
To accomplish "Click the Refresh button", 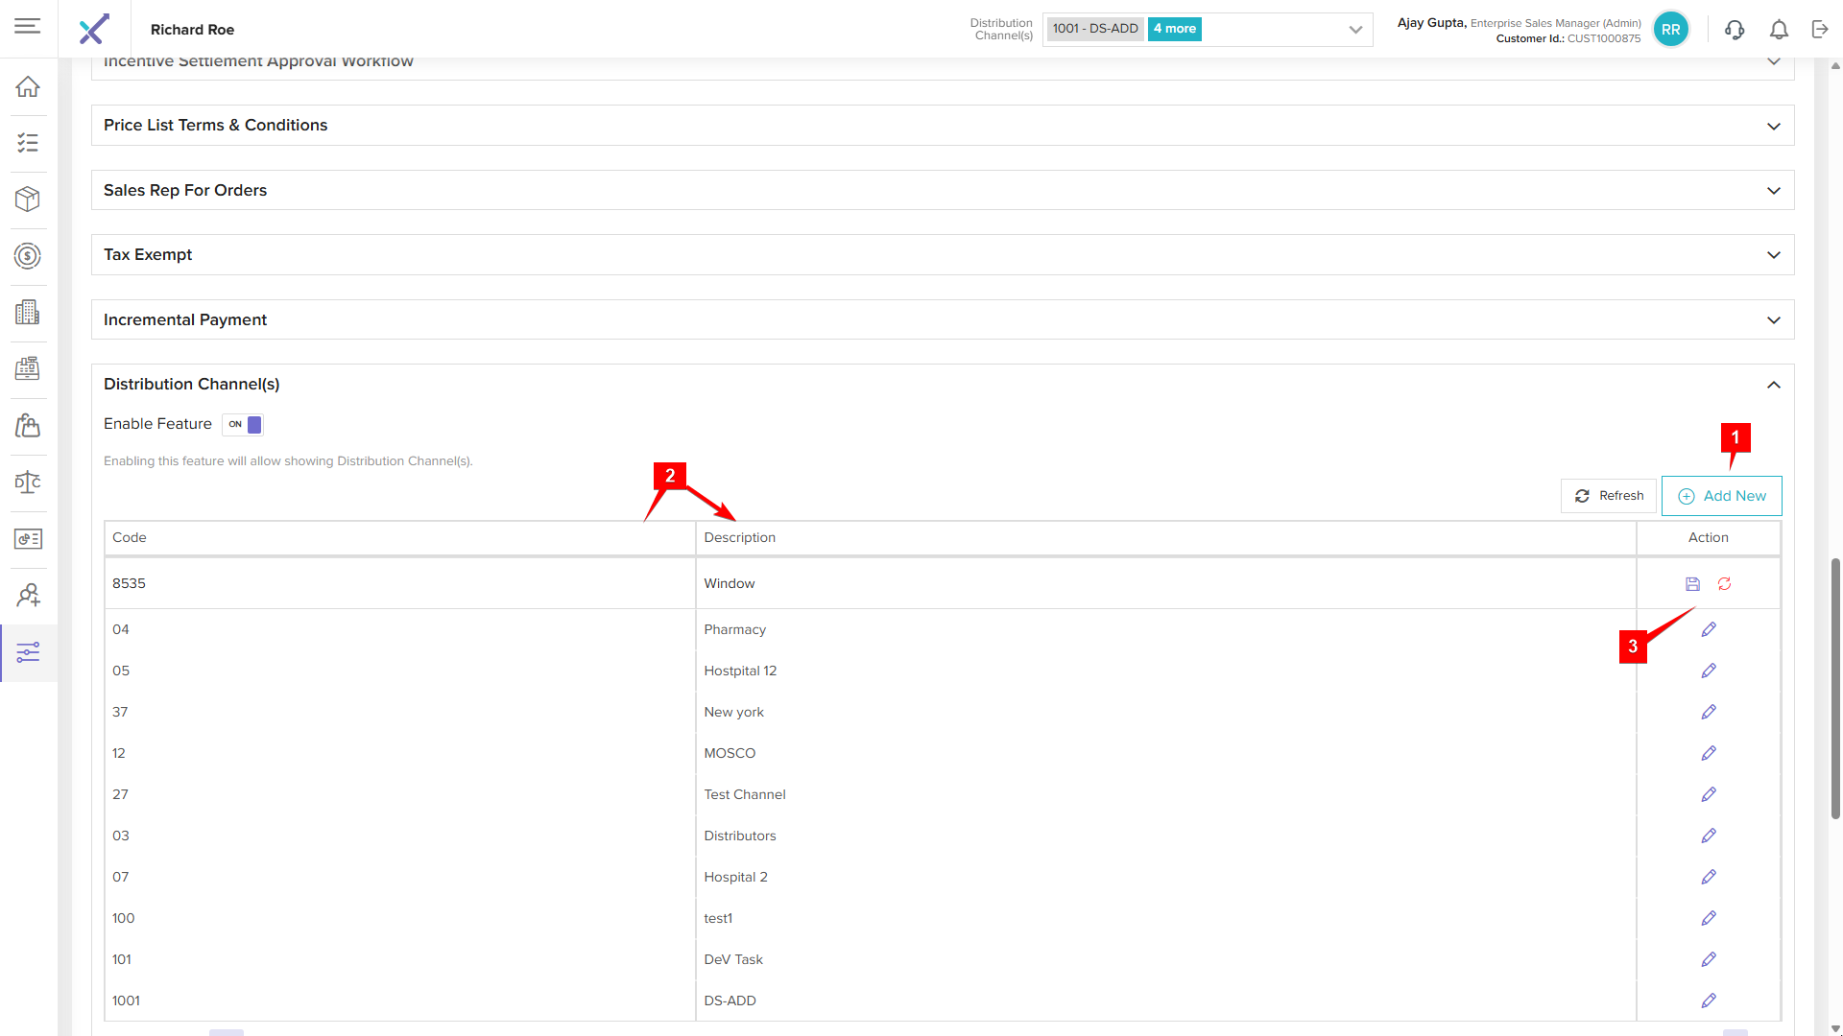I will tap(1609, 496).
